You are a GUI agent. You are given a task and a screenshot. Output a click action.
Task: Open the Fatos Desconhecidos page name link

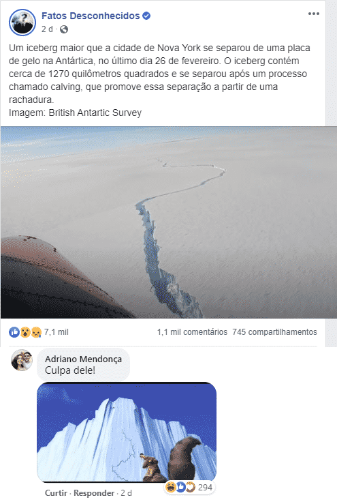coord(91,16)
